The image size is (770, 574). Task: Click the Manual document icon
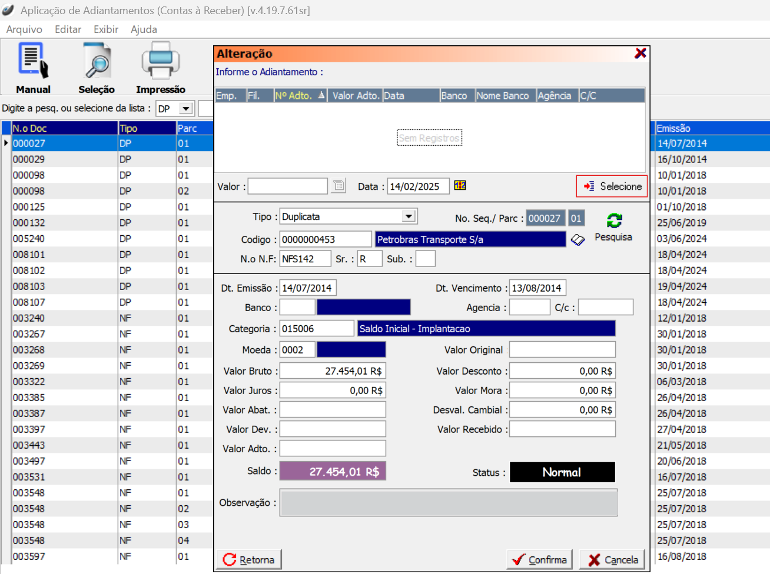33,61
